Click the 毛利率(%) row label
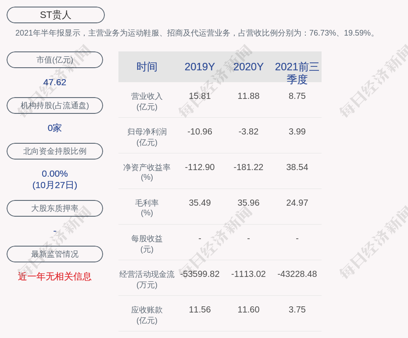408x338 pixels. point(147,208)
